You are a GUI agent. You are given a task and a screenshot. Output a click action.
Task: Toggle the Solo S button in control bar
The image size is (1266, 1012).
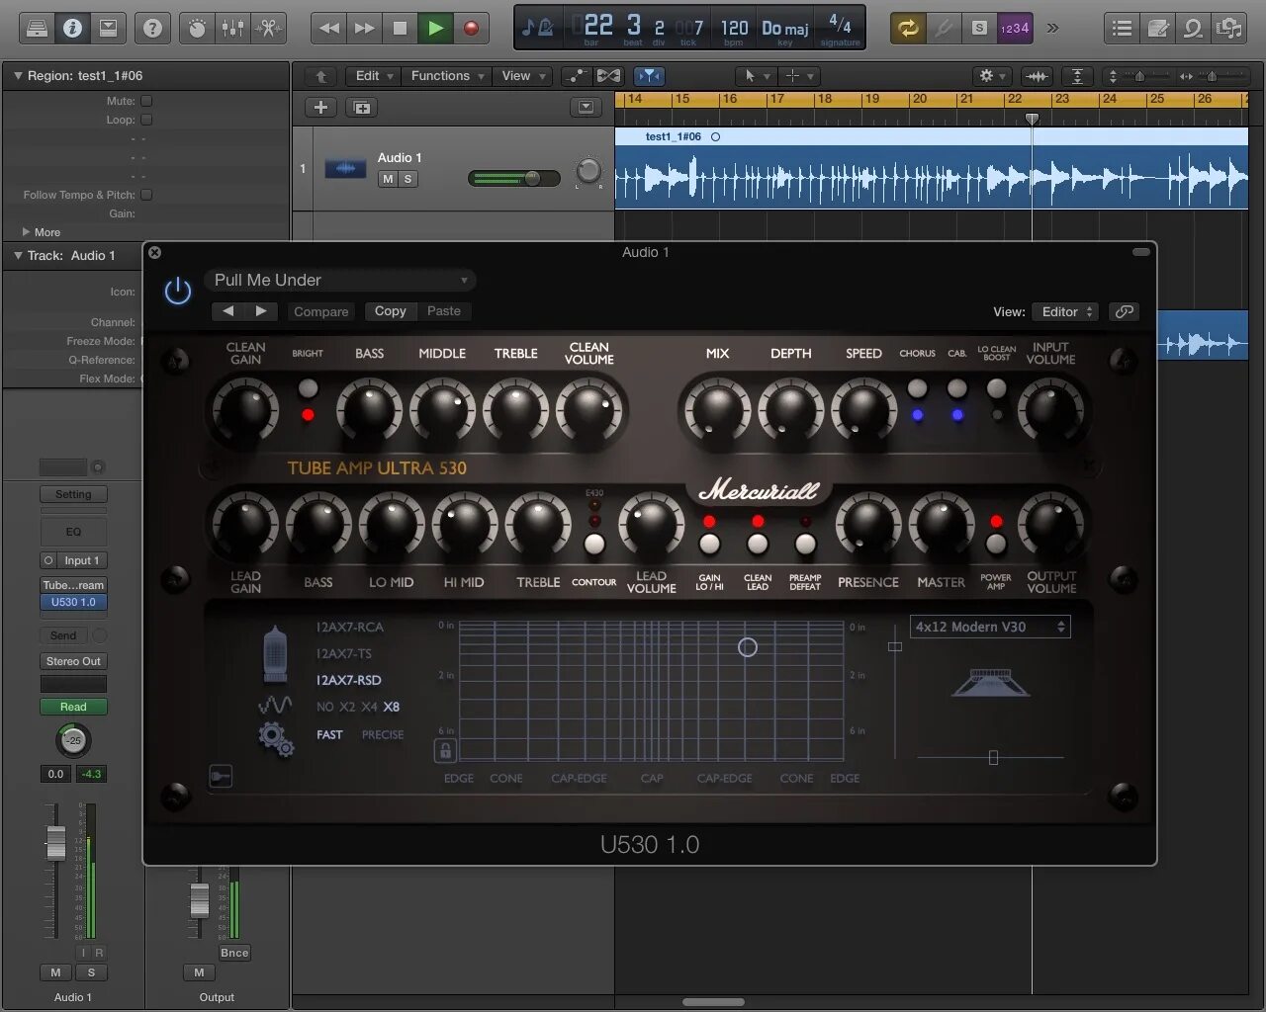click(x=979, y=28)
